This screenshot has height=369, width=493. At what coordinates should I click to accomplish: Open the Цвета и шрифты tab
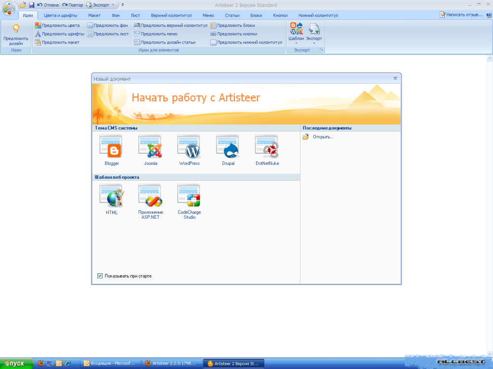pos(60,15)
